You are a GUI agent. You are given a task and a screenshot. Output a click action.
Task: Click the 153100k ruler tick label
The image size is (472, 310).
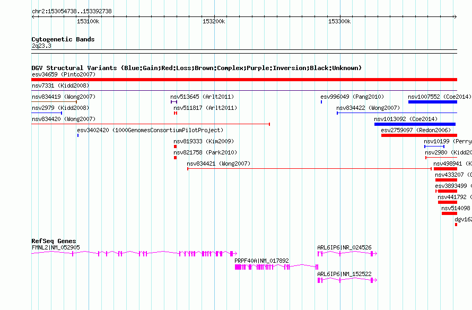pyautogui.click(x=88, y=21)
